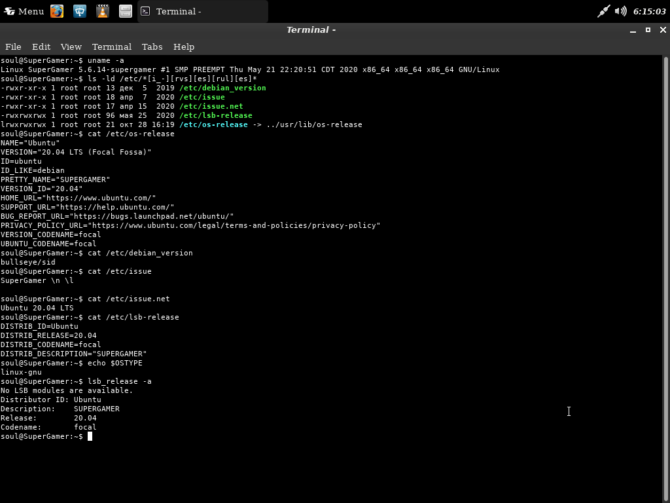Screen dimensions: 670x503
Task: Click the Linux SuperGamer 5.6.14 kernel line
Action: click(x=250, y=69)
